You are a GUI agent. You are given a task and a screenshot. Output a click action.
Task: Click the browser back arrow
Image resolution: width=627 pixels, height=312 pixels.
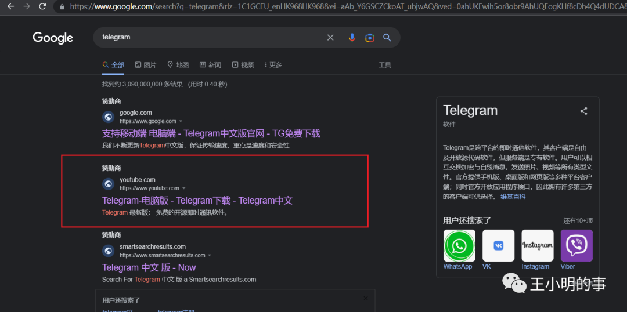point(11,6)
